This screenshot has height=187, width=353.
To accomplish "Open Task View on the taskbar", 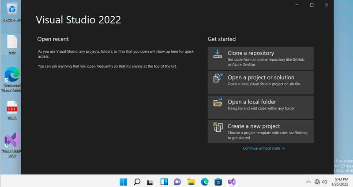I will 150,182.
